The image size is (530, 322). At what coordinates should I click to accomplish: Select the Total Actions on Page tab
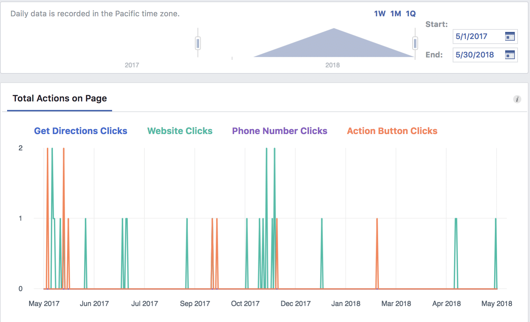59,98
